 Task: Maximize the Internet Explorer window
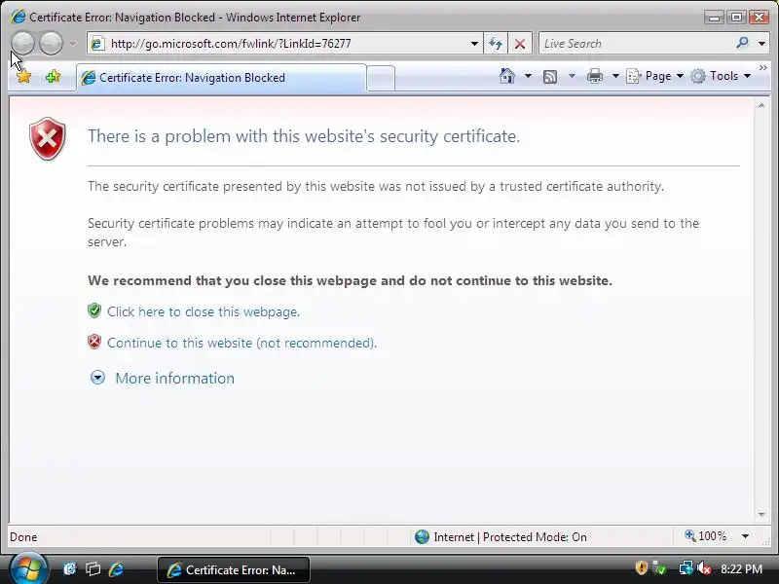coord(737,18)
